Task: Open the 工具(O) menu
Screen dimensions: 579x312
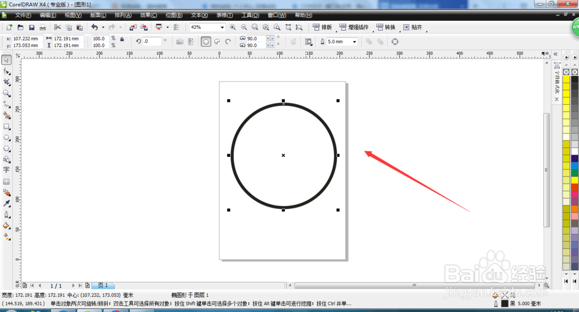Action: click(250, 15)
